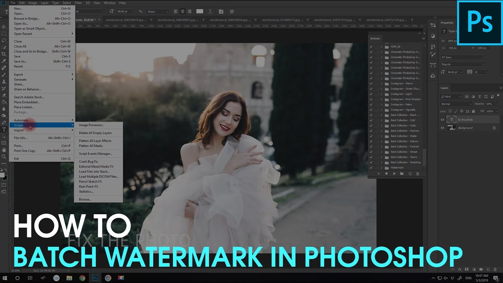This screenshot has width=503, height=283.
Task: Open the taskbar notification center
Action: 496,278
